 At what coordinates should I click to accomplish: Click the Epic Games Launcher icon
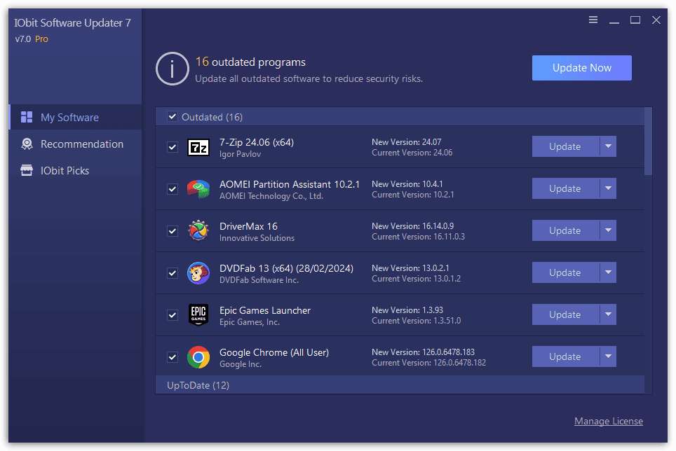point(198,314)
